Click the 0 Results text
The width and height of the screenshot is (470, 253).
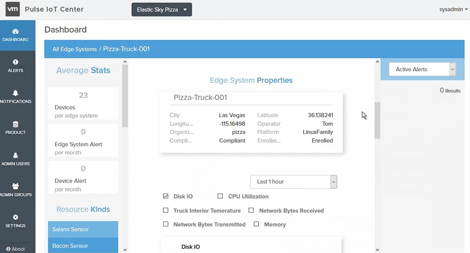(450, 90)
